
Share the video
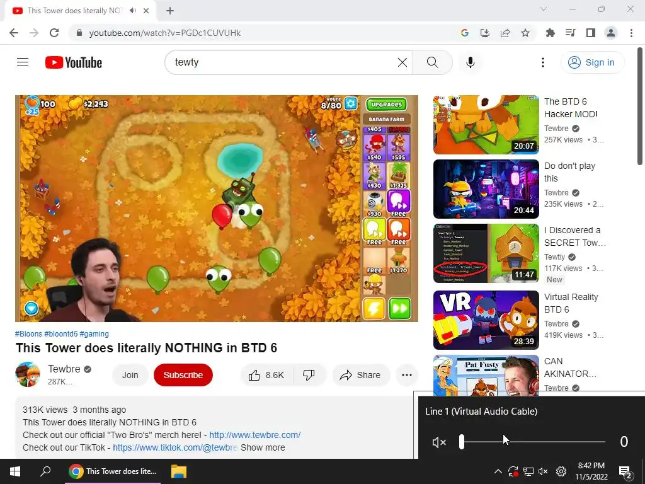360,375
